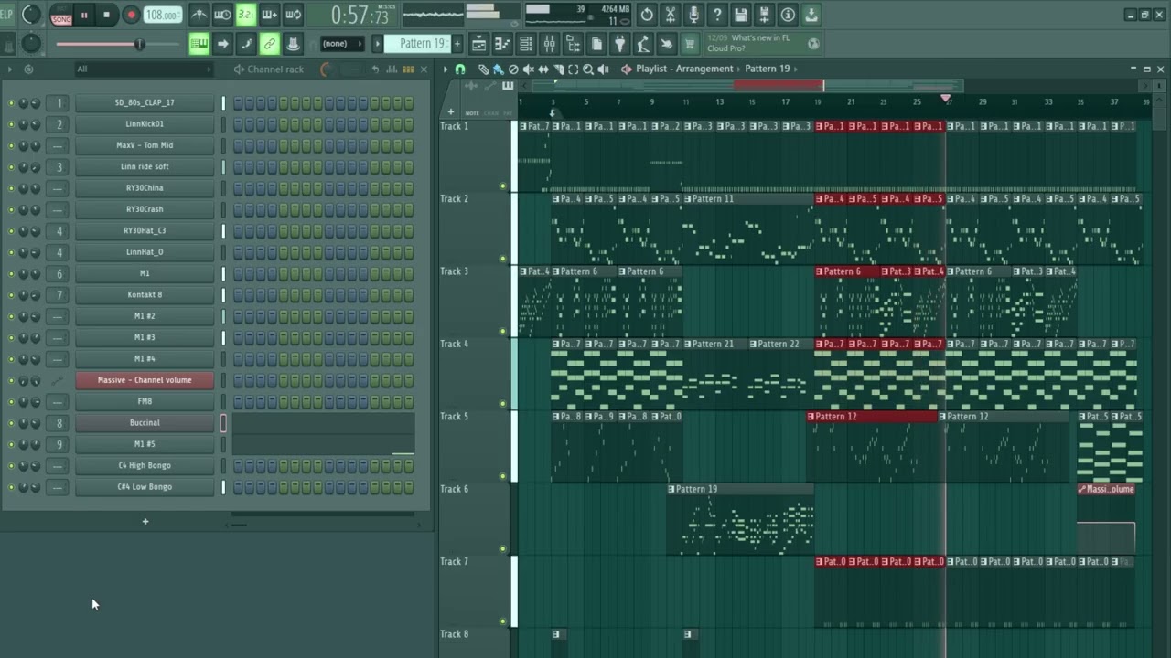Open the Browser tree icon in toolbar
1171x658 pixels.
tap(573, 44)
